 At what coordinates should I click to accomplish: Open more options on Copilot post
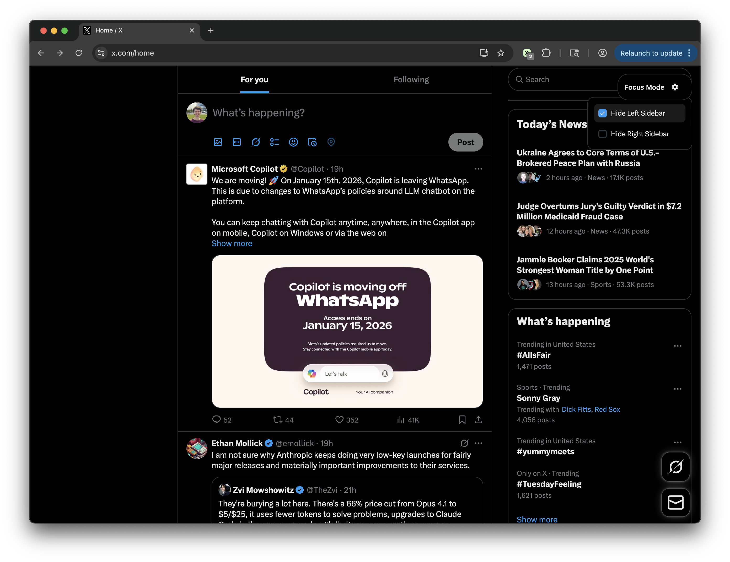(478, 169)
